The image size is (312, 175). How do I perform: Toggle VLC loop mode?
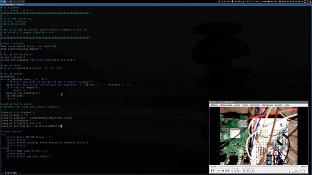point(248,171)
